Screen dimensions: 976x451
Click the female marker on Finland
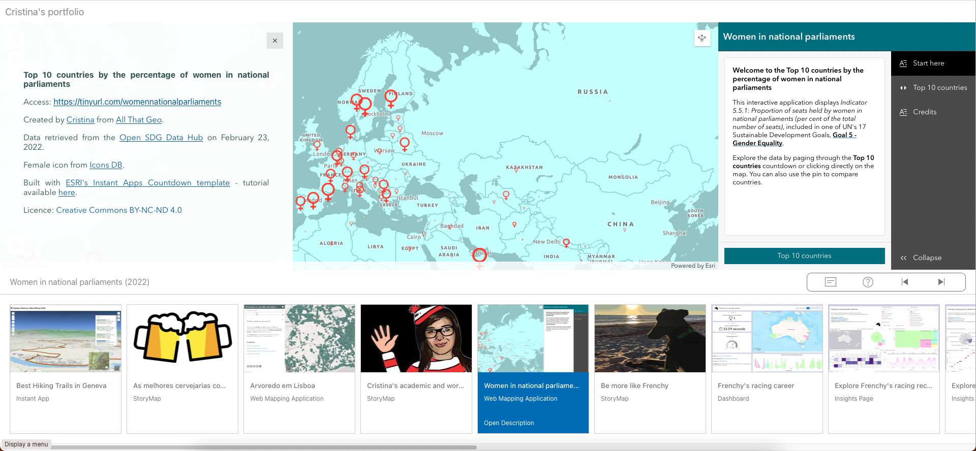click(x=391, y=96)
